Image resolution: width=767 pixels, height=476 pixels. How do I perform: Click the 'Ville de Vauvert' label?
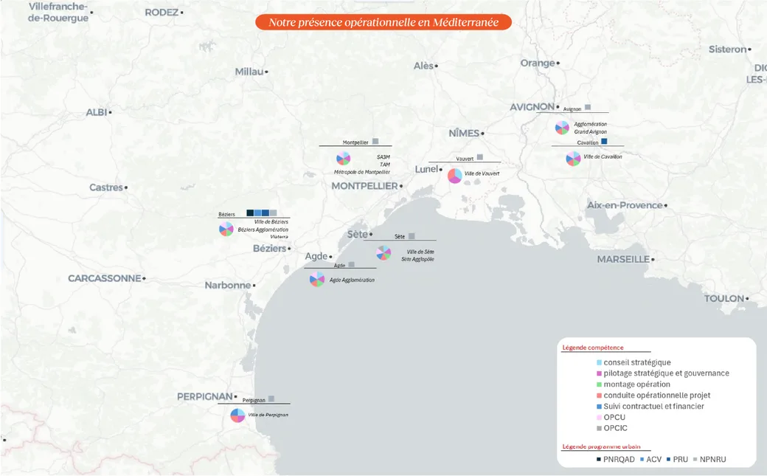(x=482, y=174)
